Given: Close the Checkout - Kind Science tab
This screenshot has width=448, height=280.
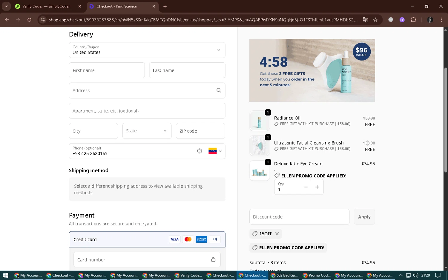Looking at the screenshot, I should point(154,6).
